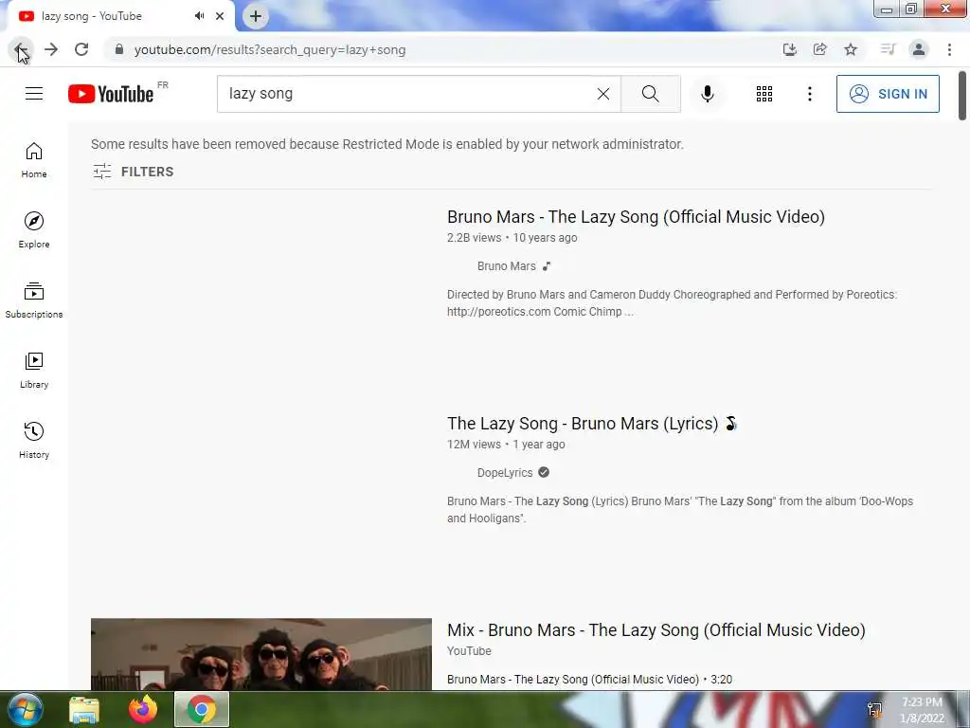Click the monkeys Mix thumbnail

tap(261, 654)
